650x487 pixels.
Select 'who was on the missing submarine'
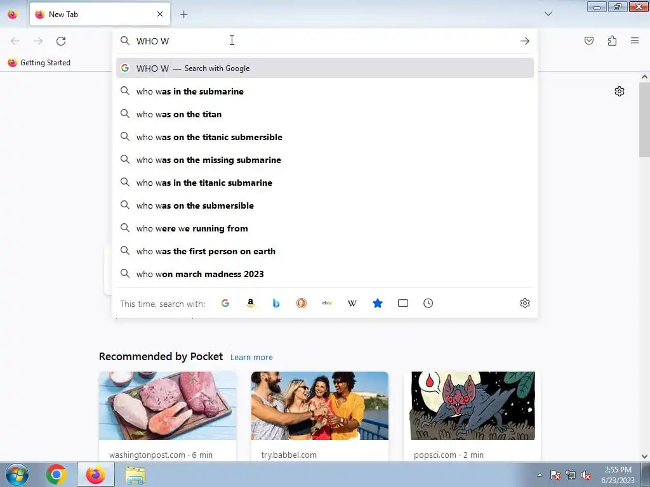point(324,159)
